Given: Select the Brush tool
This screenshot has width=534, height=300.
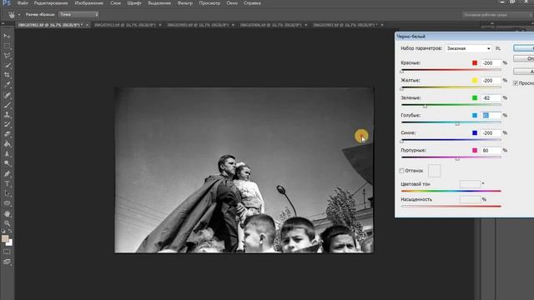Looking at the screenshot, I should point(7,105).
